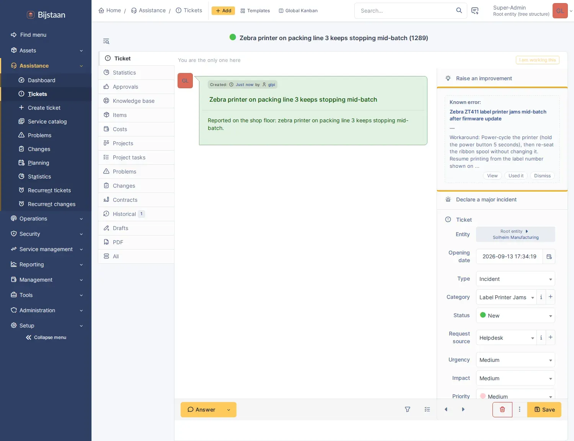Viewport: 574px width, 441px height.
Task: Click the global Search input field
Action: tap(406, 11)
